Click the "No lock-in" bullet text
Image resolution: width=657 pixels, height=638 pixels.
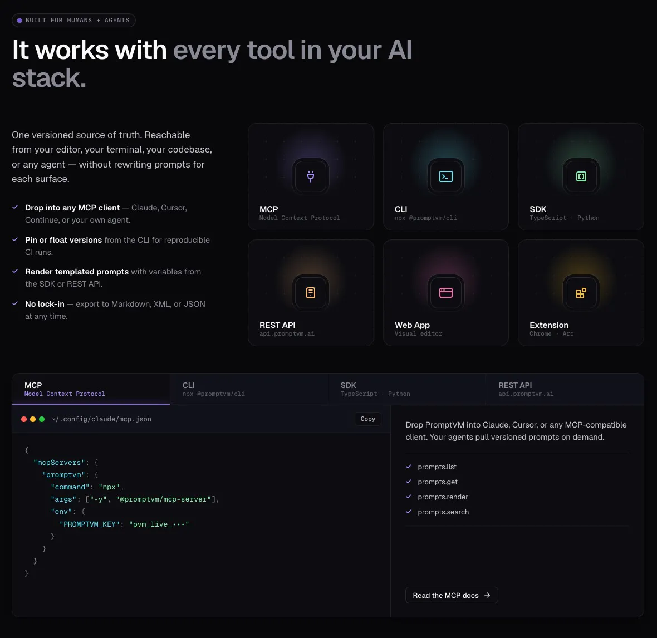[x=45, y=304]
